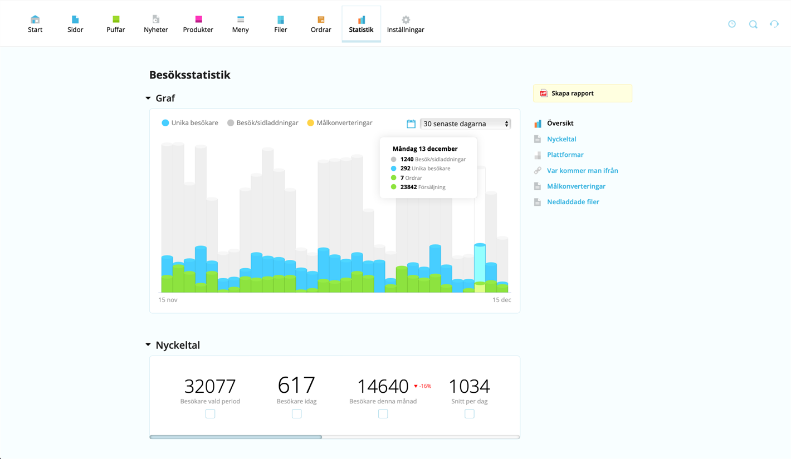791x459 pixels.
Task: Click the Besöksstatistik heading
Action: point(190,75)
